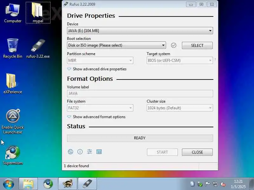Click the safely remove hardware tray icon

pos(200,184)
